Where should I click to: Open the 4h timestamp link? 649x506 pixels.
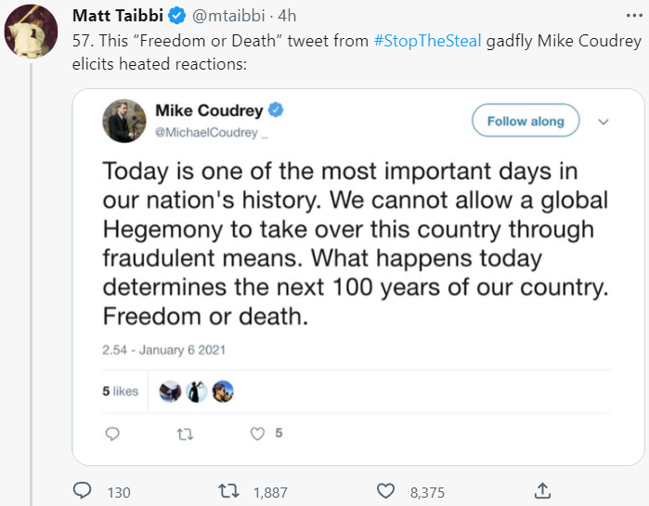(x=287, y=16)
